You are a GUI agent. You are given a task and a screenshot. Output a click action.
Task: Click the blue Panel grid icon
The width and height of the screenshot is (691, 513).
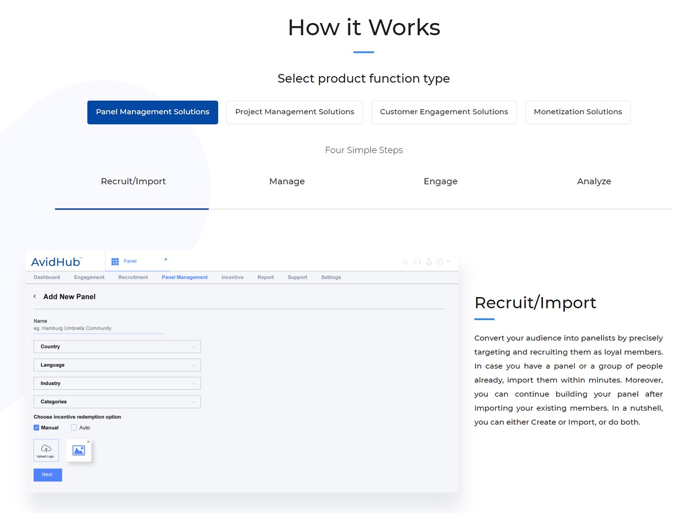(x=115, y=261)
